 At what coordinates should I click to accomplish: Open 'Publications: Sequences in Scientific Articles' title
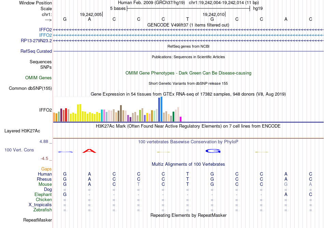tap(188, 57)
